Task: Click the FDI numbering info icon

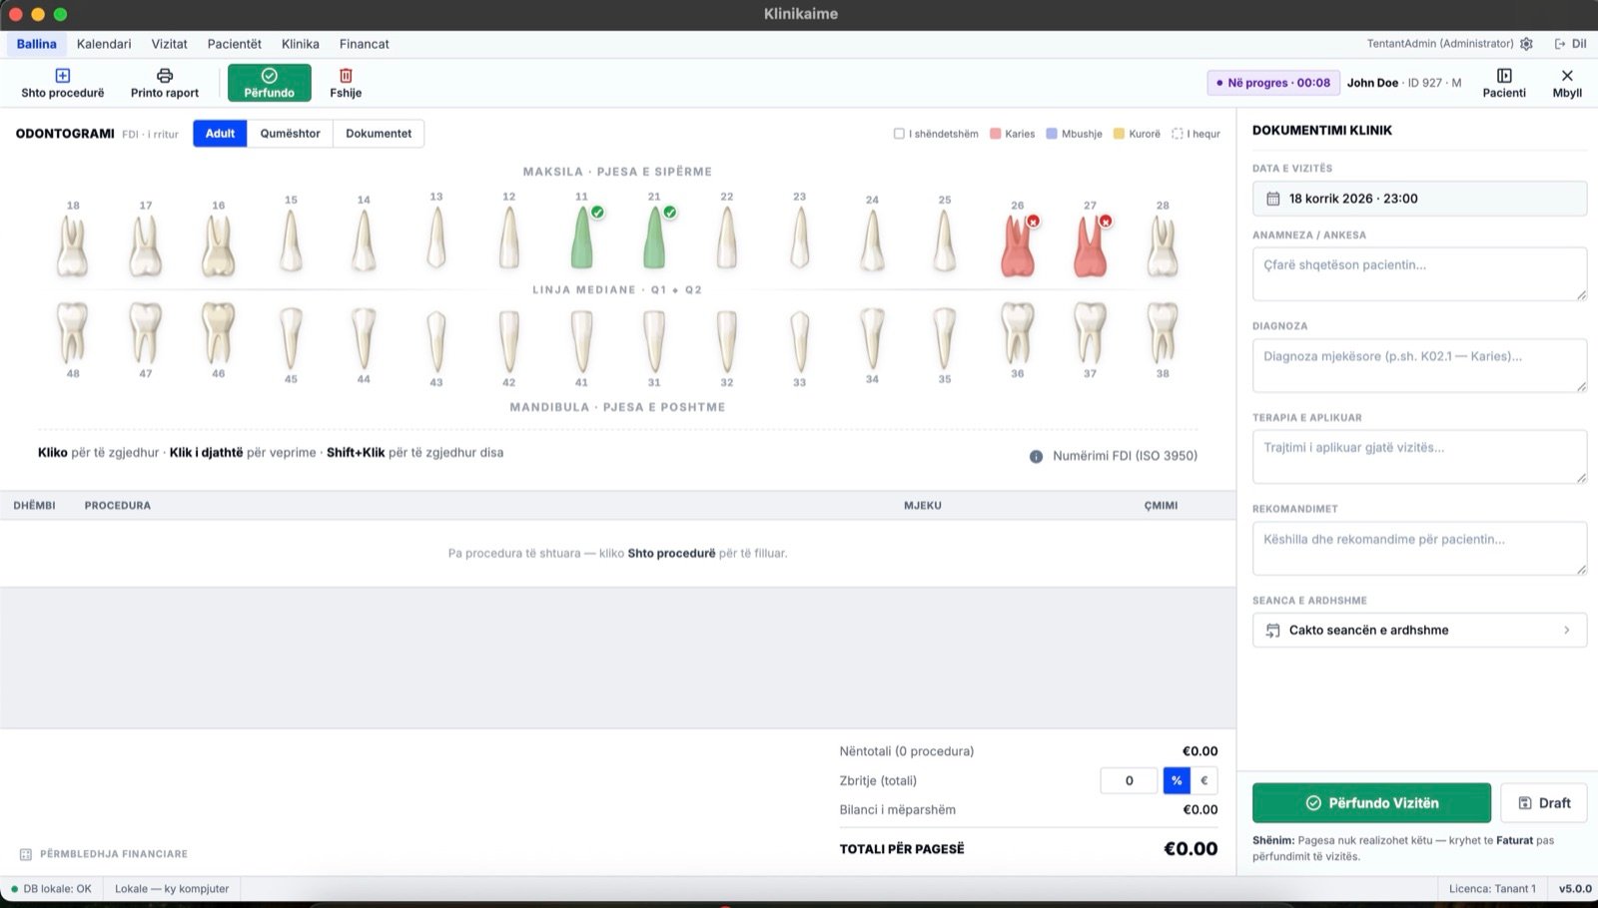Action: click(1036, 456)
